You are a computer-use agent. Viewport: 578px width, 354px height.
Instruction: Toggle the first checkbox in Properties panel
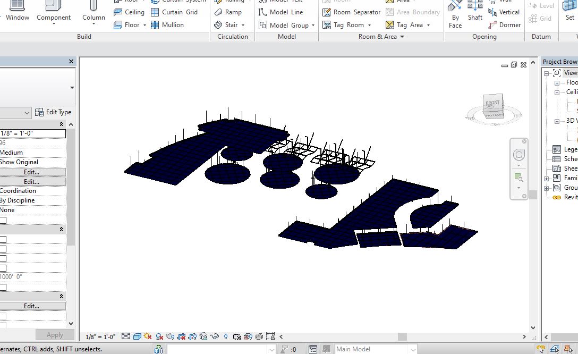pos(3,220)
